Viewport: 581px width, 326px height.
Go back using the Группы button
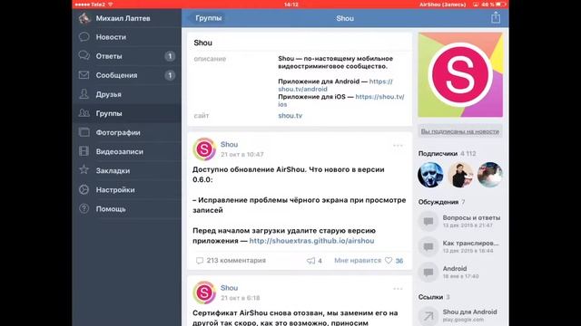pos(206,18)
